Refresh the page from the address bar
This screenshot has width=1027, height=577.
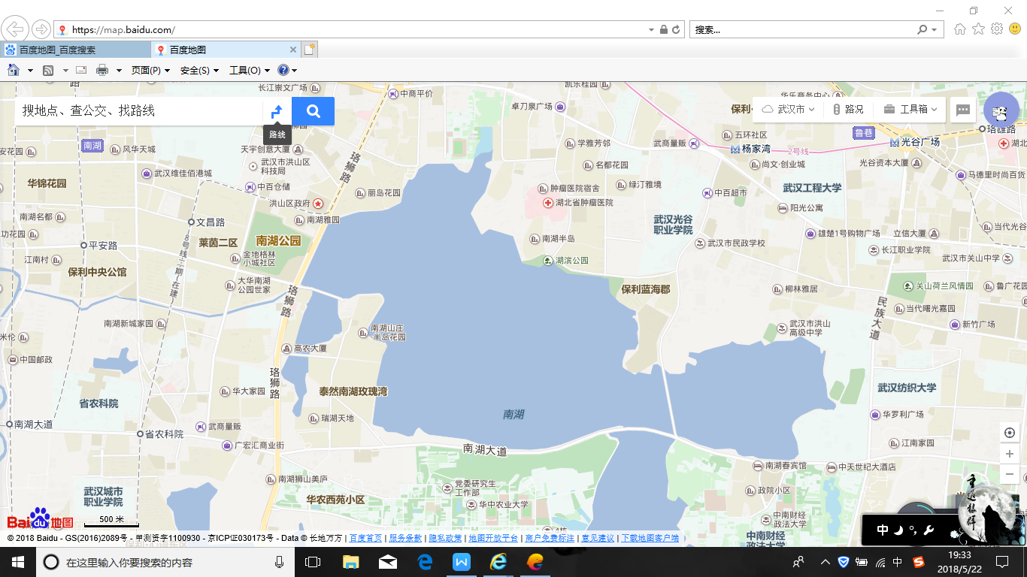click(676, 30)
